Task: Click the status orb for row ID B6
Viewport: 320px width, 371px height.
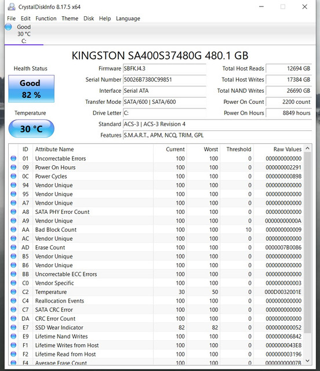Action: pos(13,265)
